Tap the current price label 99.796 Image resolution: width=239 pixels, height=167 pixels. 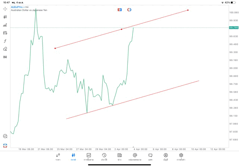(234, 28)
